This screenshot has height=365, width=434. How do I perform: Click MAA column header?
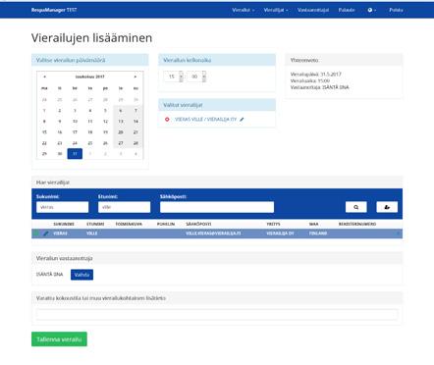(x=313, y=224)
